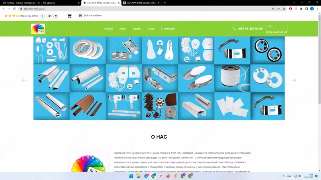
Task: Go to next slide with right arrow
Action: point(294,80)
